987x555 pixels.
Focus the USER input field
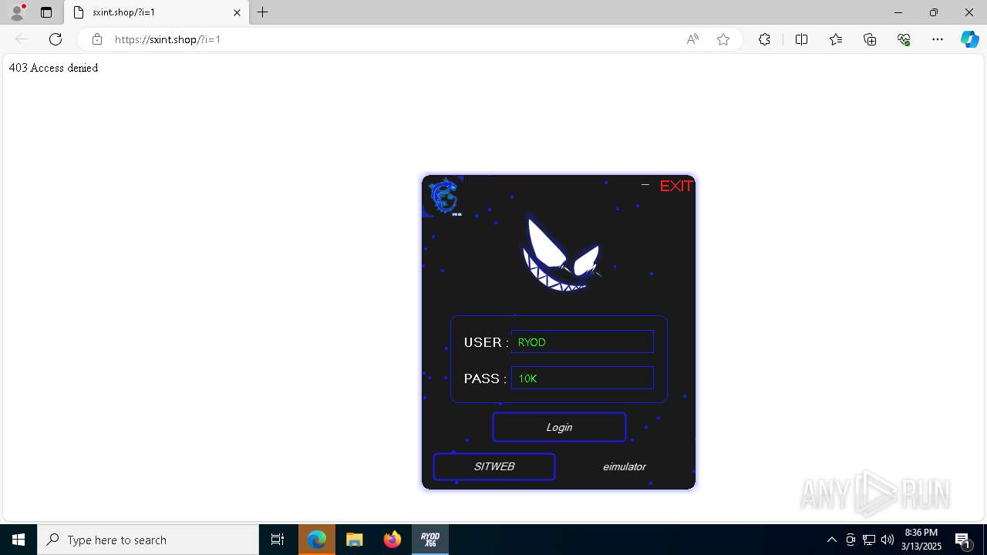[582, 341]
